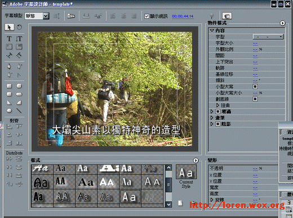This screenshot has width=293, height=218.
Task: Uncheck the 顯示視訊 show video checkbox
Action: (146, 16)
